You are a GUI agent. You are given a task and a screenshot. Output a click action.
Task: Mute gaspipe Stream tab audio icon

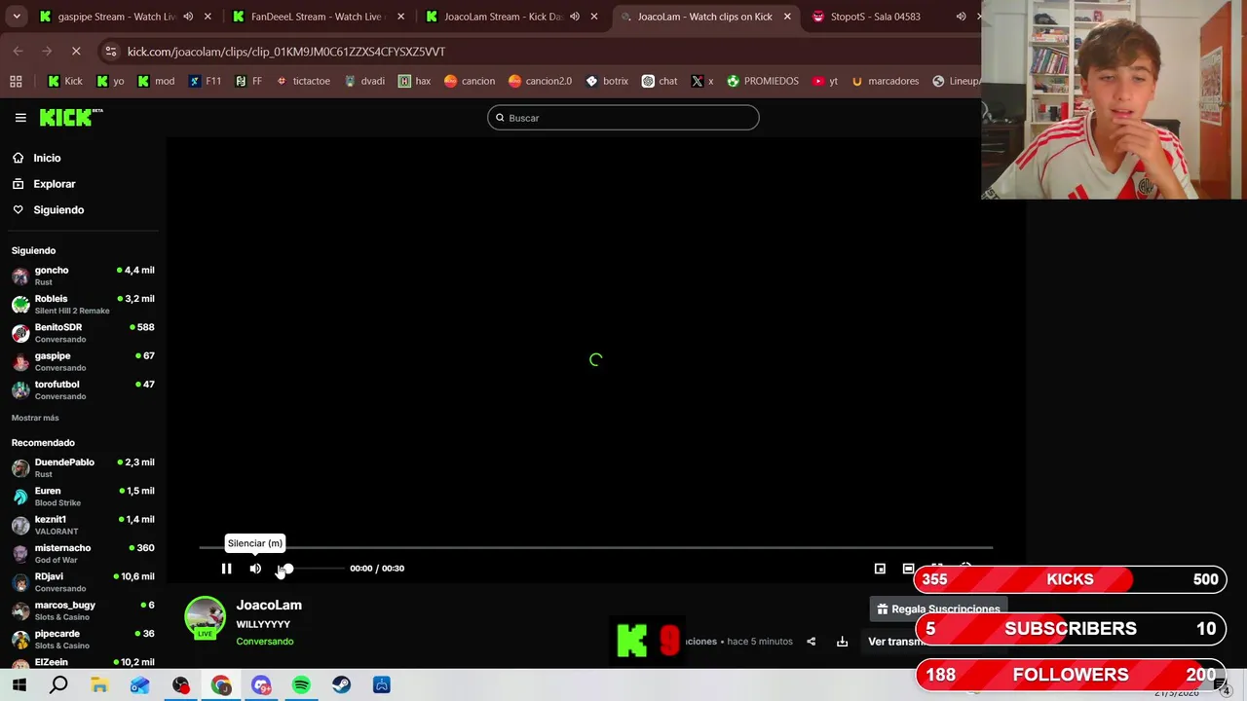click(x=188, y=17)
